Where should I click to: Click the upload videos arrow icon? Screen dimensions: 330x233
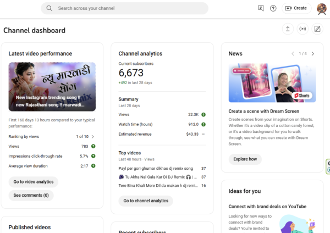(x=287, y=29)
